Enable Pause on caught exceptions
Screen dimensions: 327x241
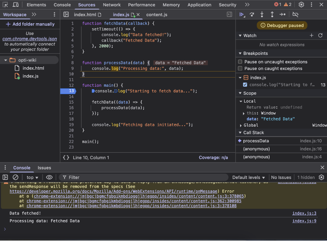click(x=241, y=68)
